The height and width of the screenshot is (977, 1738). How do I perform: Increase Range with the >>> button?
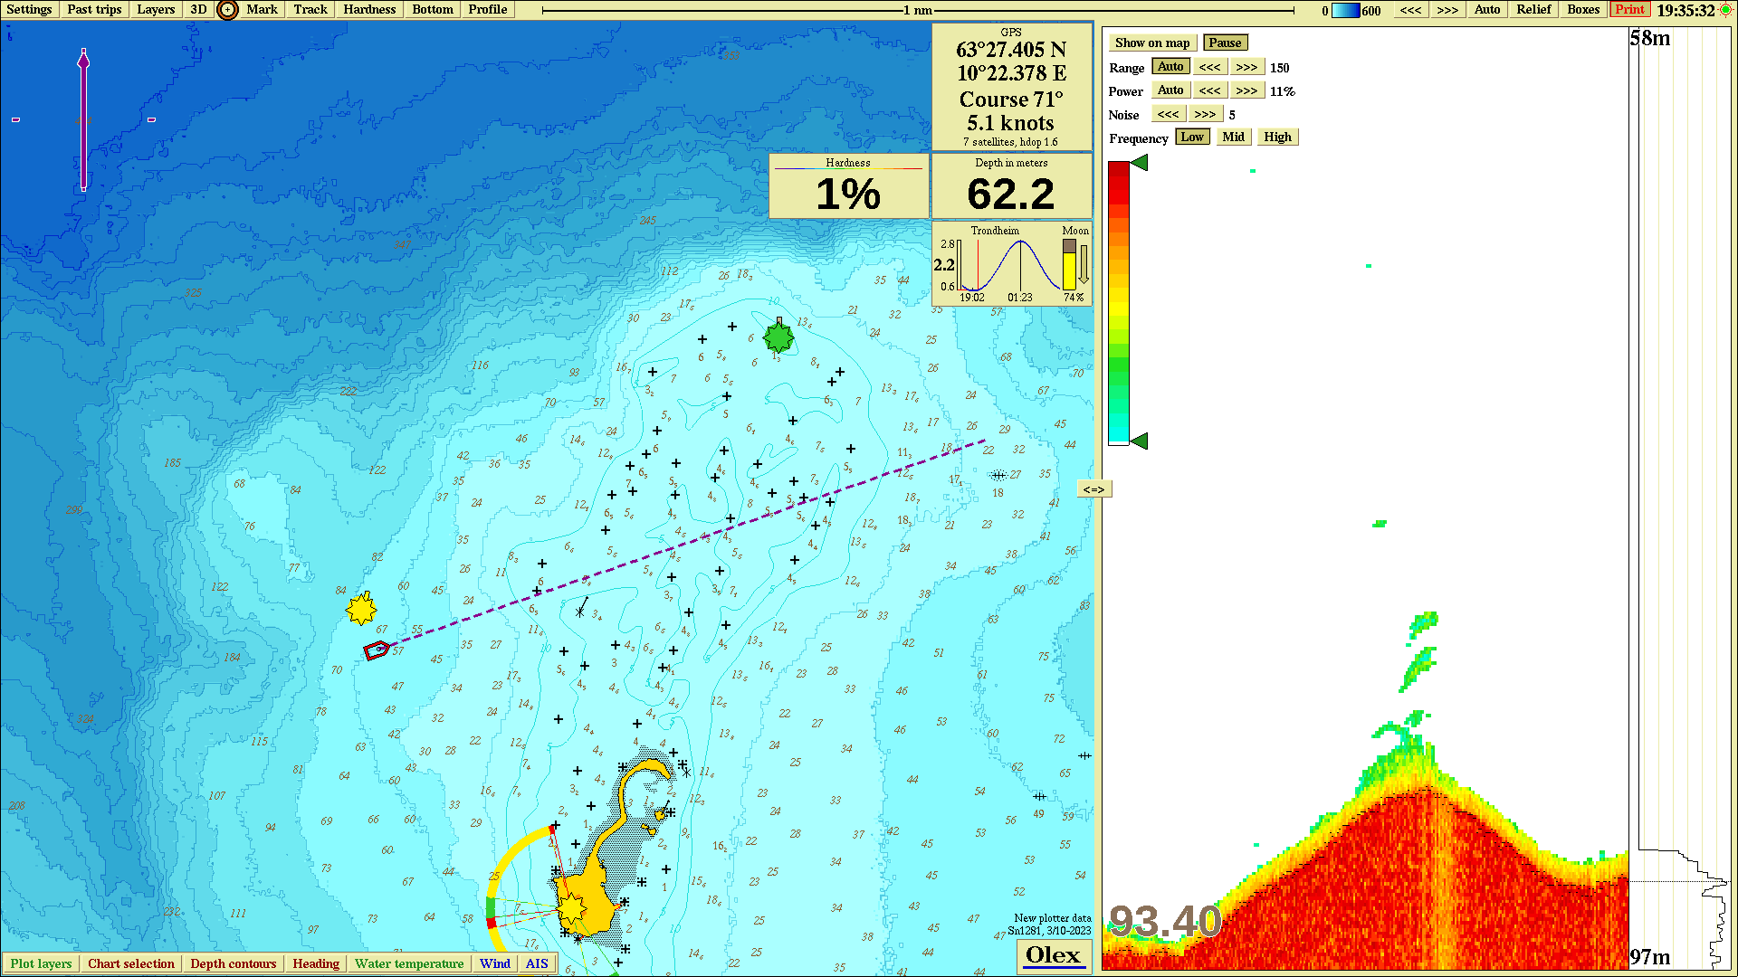1246,67
